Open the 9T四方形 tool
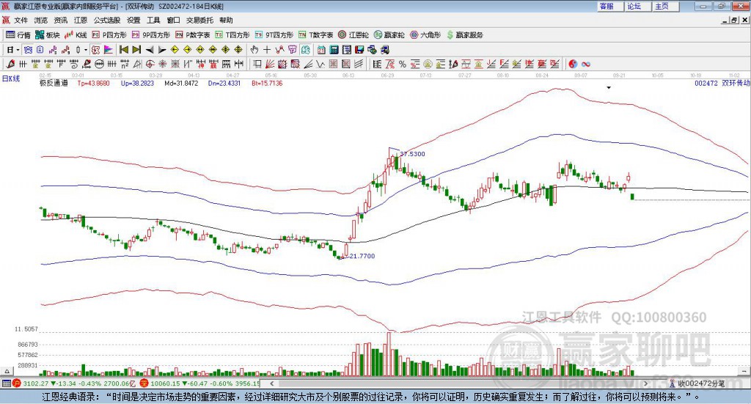751x404 pixels. click(274, 35)
